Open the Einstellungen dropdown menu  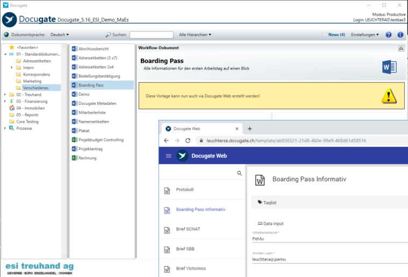[x=365, y=34]
